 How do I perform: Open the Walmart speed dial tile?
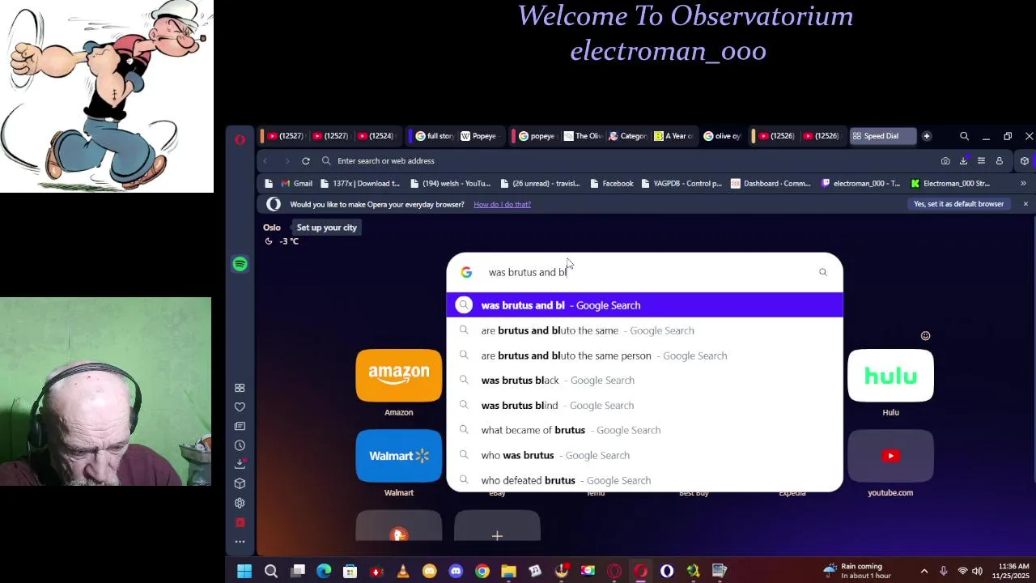[x=399, y=456]
